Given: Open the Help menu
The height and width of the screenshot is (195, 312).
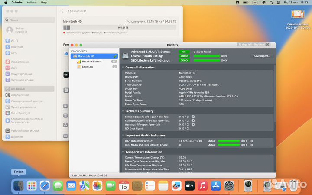Looking at the screenshot, I should tap(44, 3).
